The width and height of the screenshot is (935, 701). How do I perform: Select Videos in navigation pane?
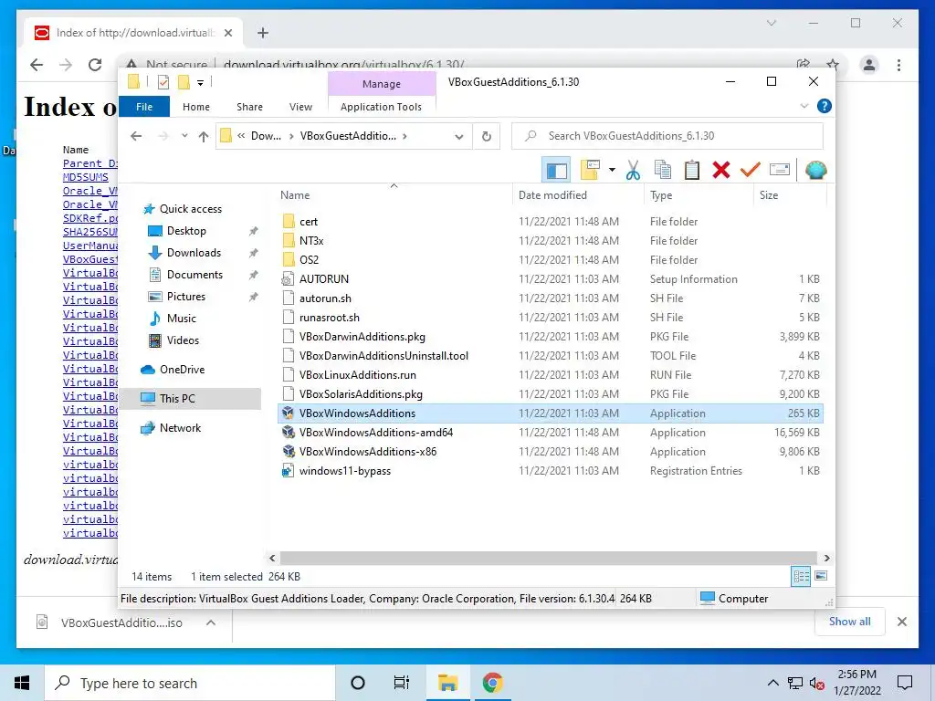tap(183, 340)
